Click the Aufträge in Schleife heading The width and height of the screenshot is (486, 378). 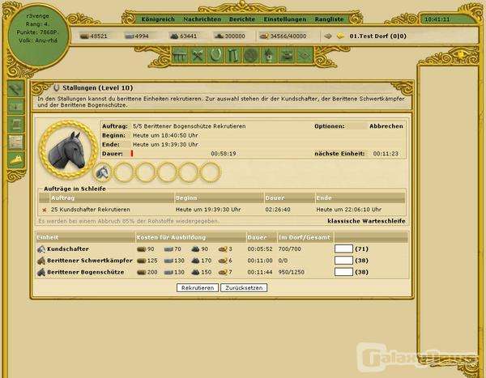click(x=75, y=189)
